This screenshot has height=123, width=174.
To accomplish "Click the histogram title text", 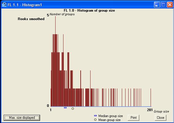I will coord(89,10).
